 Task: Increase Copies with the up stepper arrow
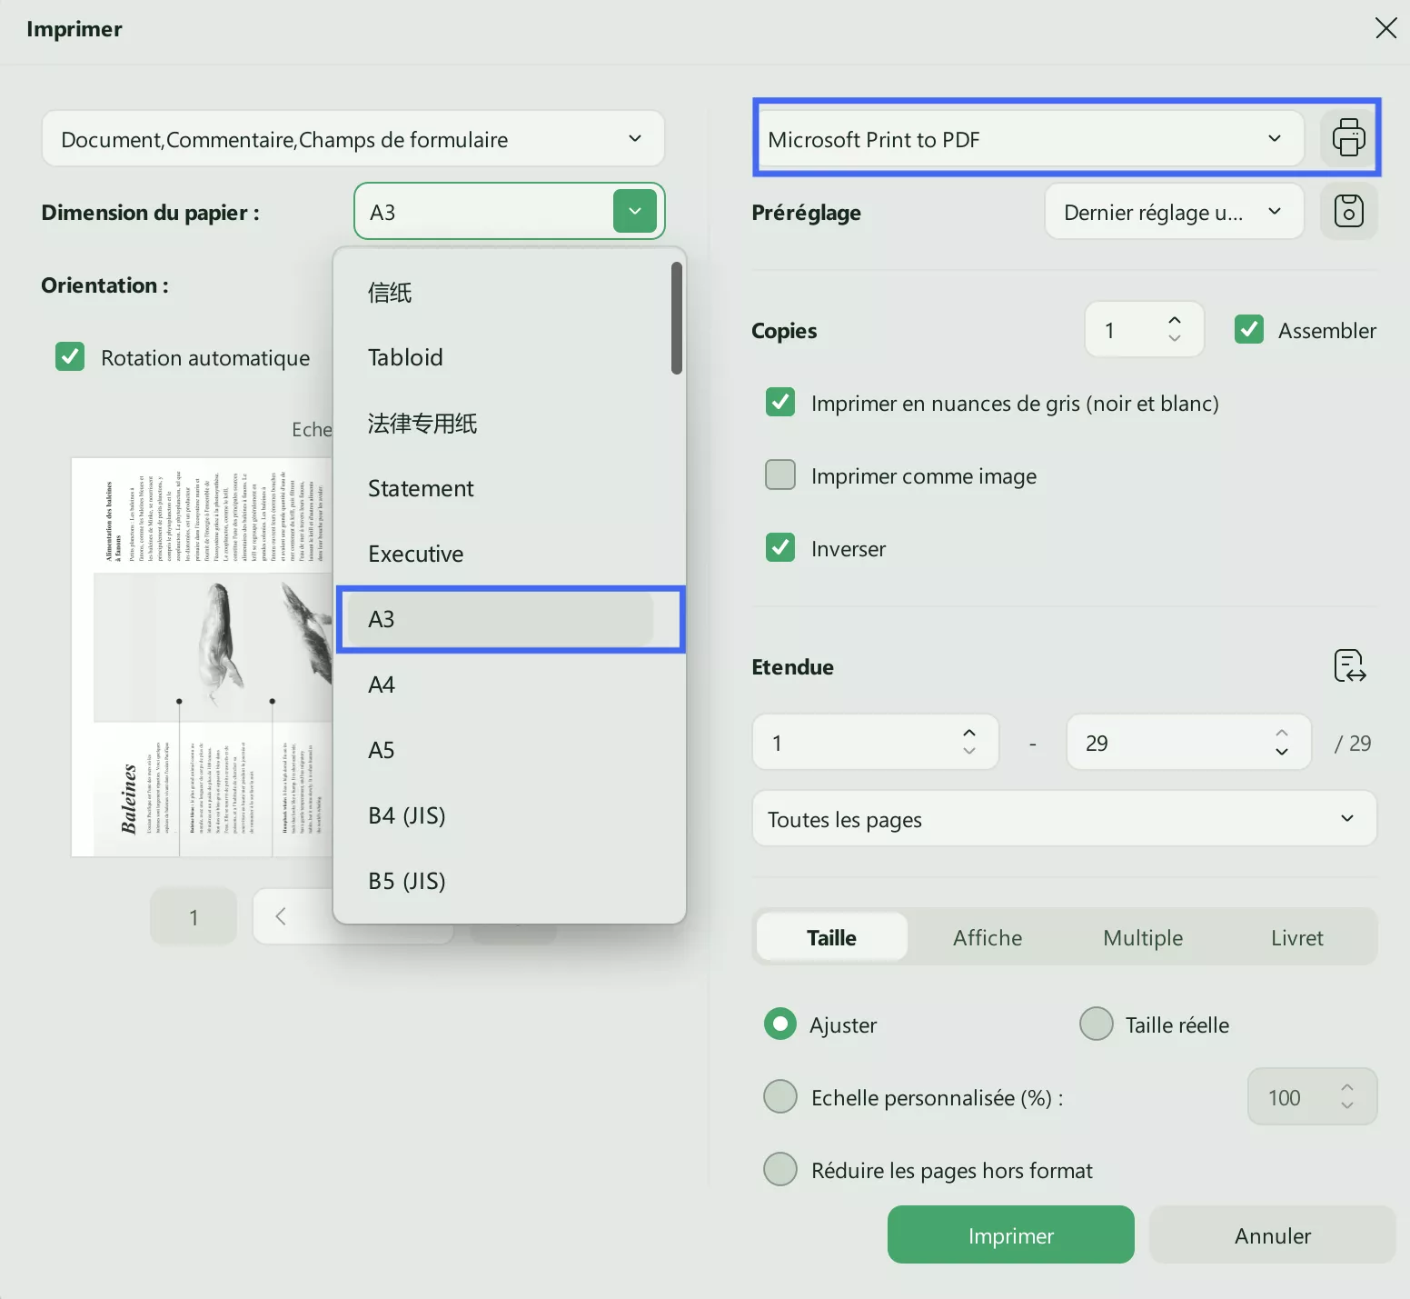pos(1174,319)
